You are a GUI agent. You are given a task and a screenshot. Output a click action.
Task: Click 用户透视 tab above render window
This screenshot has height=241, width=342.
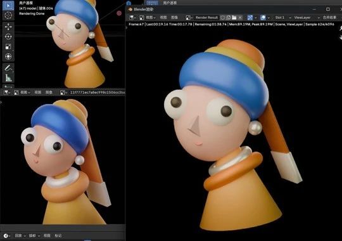click(170, 3)
